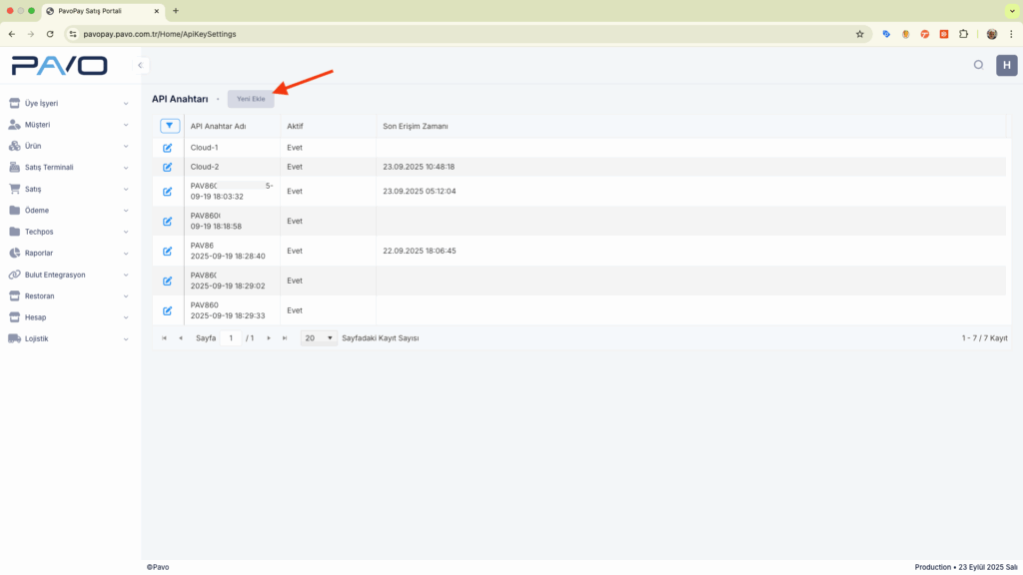This screenshot has width=1023, height=575.
Task: Click the edit icon for Cloud-1
Action: pyautogui.click(x=168, y=148)
